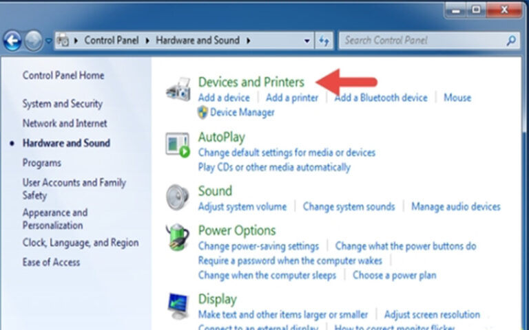Click Change default settings for media or devices
The width and height of the screenshot is (529, 330).
pos(287,153)
